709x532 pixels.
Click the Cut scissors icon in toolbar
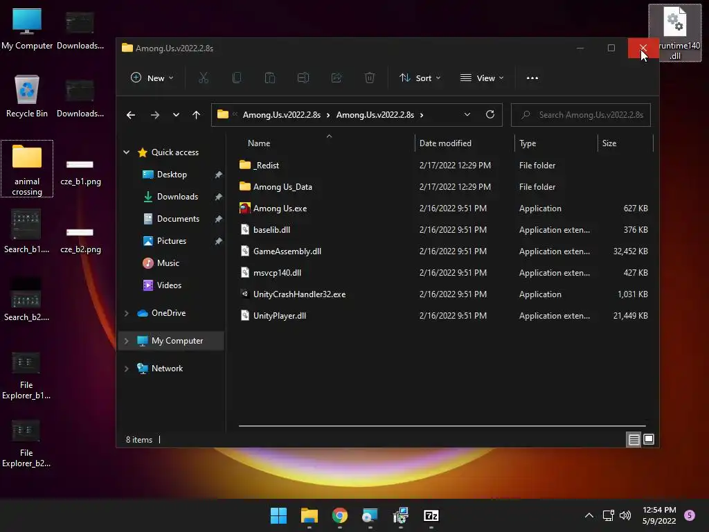point(204,78)
